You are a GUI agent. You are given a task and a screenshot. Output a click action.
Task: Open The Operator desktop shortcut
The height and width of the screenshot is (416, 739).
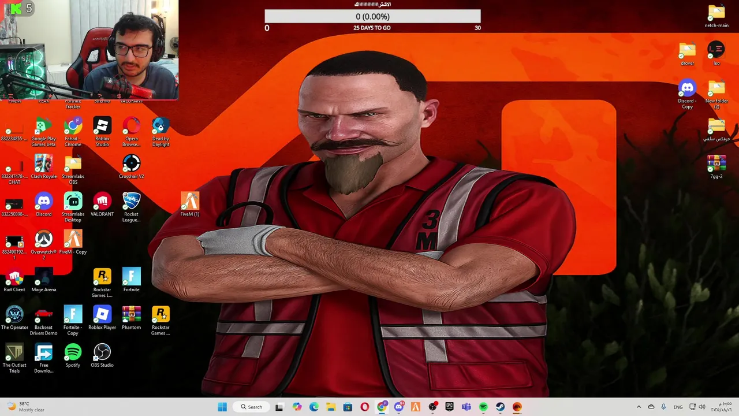[x=14, y=318]
